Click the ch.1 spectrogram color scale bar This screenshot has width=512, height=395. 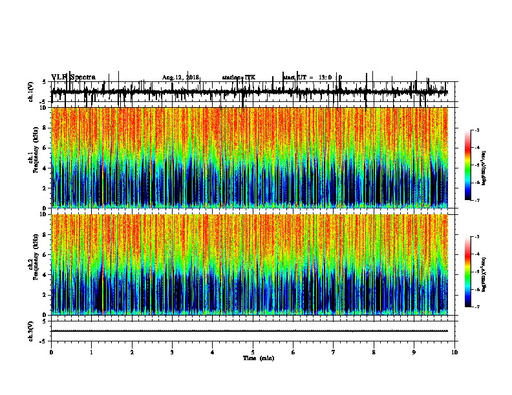[468, 165]
